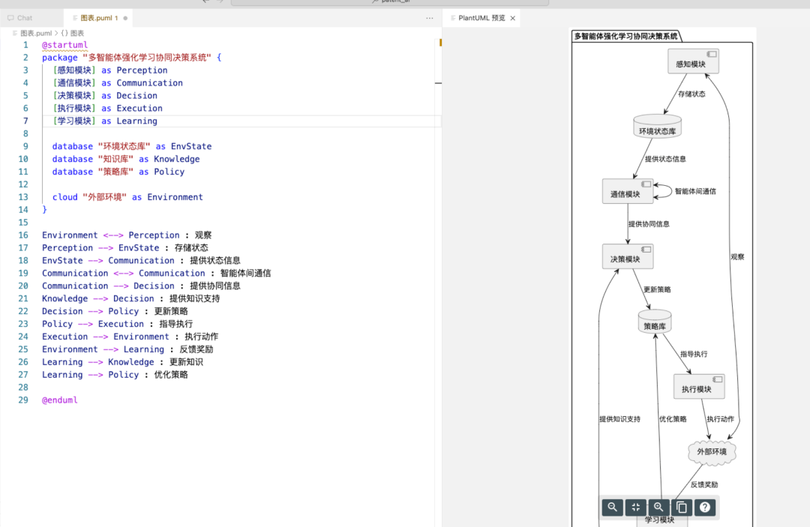Click line number 16 in the gutter
Viewport: 810px width, 527px height.
pyautogui.click(x=22, y=235)
